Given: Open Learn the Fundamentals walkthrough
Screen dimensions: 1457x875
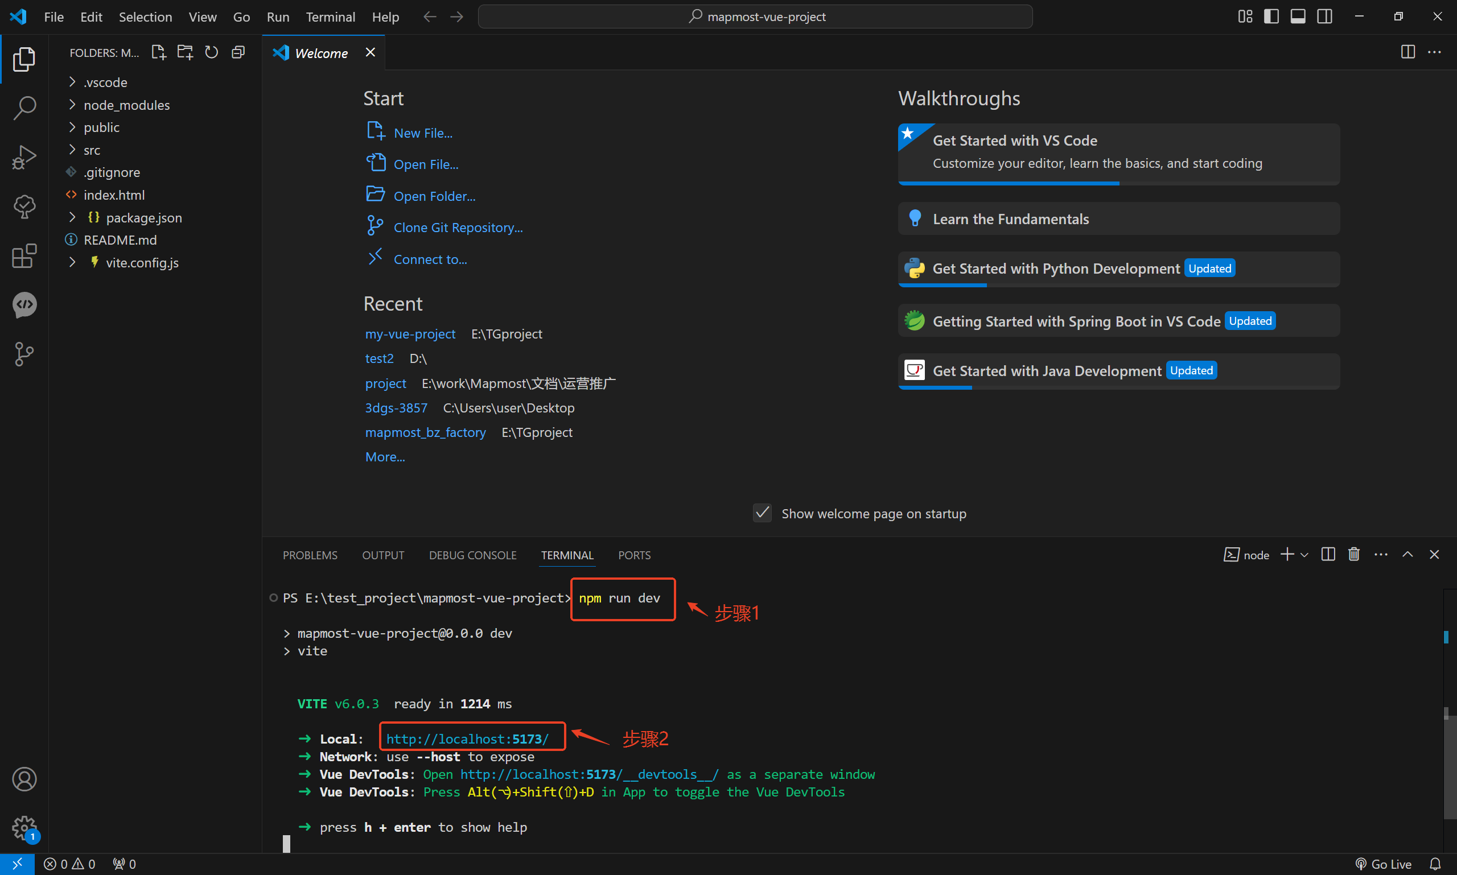Looking at the screenshot, I should (1118, 218).
